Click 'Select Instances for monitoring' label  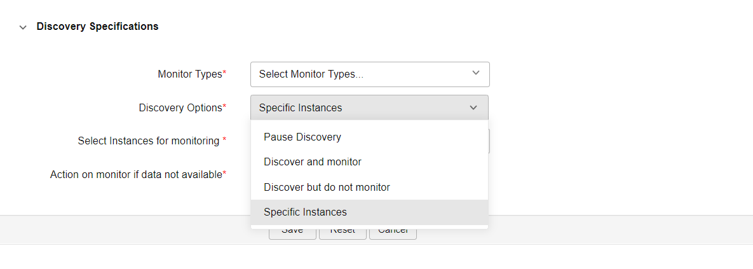148,141
